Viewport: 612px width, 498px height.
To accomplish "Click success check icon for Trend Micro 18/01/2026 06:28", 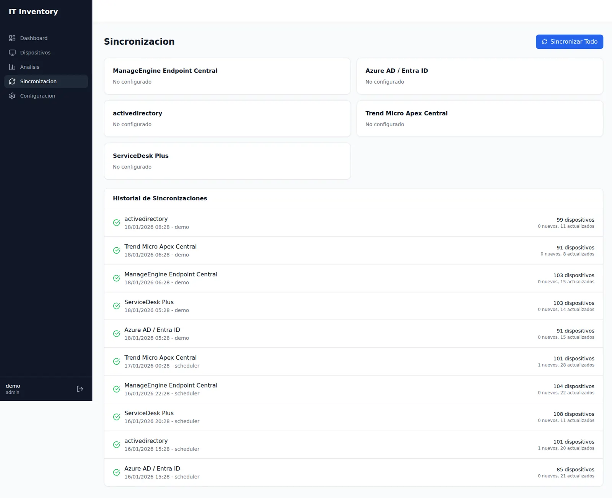I will pyautogui.click(x=117, y=250).
